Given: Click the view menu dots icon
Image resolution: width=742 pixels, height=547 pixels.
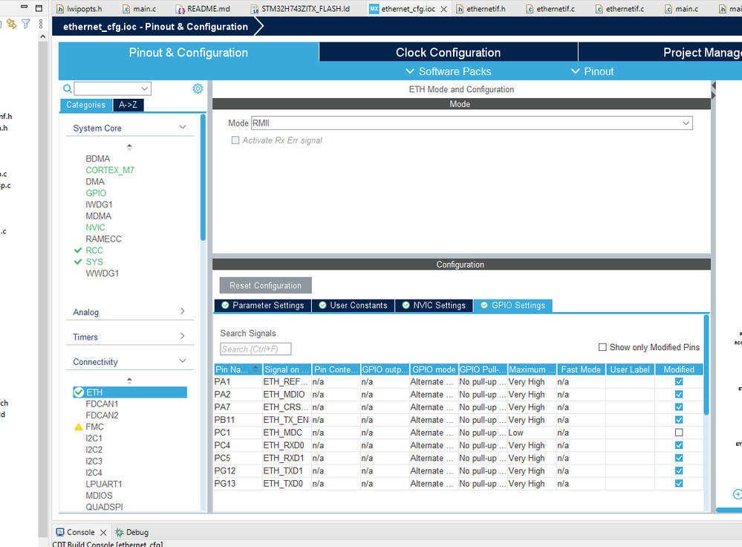Looking at the screenshot, I should tap(41, 24).
